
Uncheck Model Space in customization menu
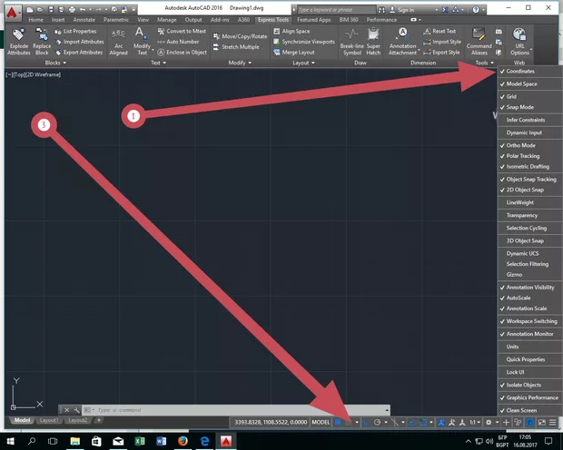tap(530, 84)
